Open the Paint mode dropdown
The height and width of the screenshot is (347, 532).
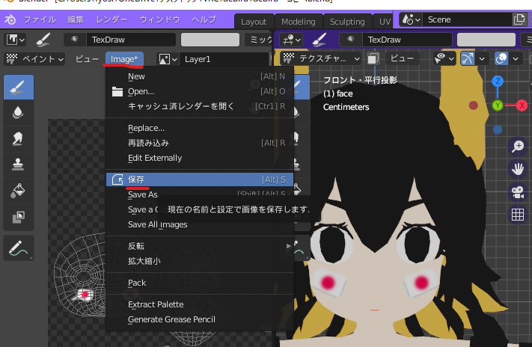pyautogui.click(x=34, y=59)
